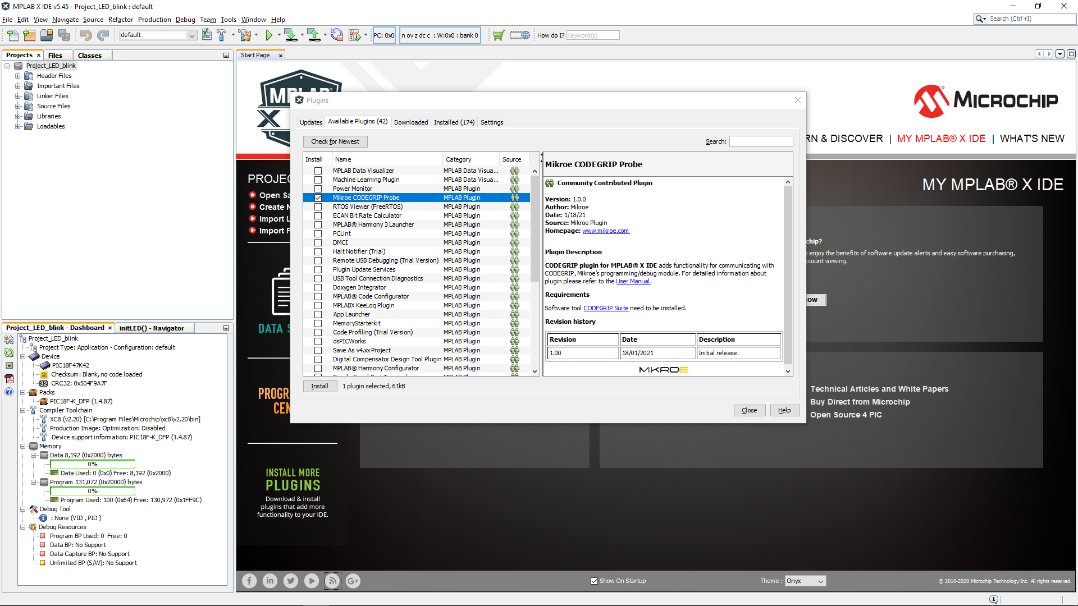Tick the MPLAB Code Configurator checkbox

[318, 296]
